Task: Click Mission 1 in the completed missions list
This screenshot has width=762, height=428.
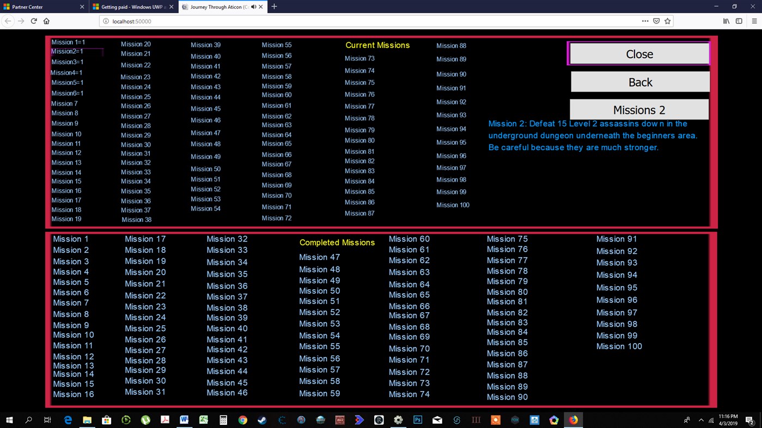Action: point(71,239)
